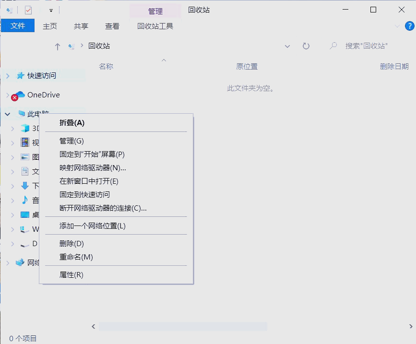Expand the network tree node chevron

pos(8,263)
